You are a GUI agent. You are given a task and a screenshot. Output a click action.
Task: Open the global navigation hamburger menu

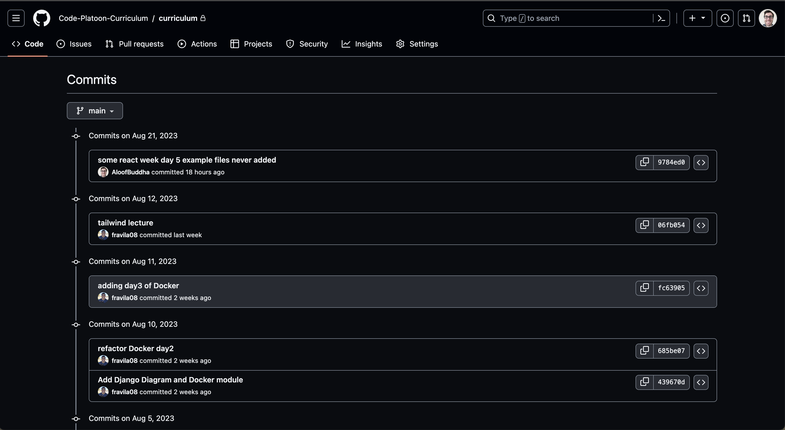pos(16,18)
